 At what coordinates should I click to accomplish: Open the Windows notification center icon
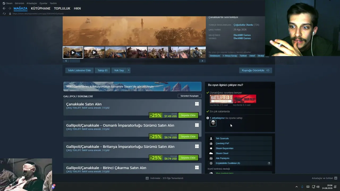(336, 187)
